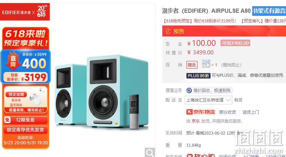
Task: Click the 免 badge beside 12期免息
Action: pyautogui.click(x=7, y=120)
